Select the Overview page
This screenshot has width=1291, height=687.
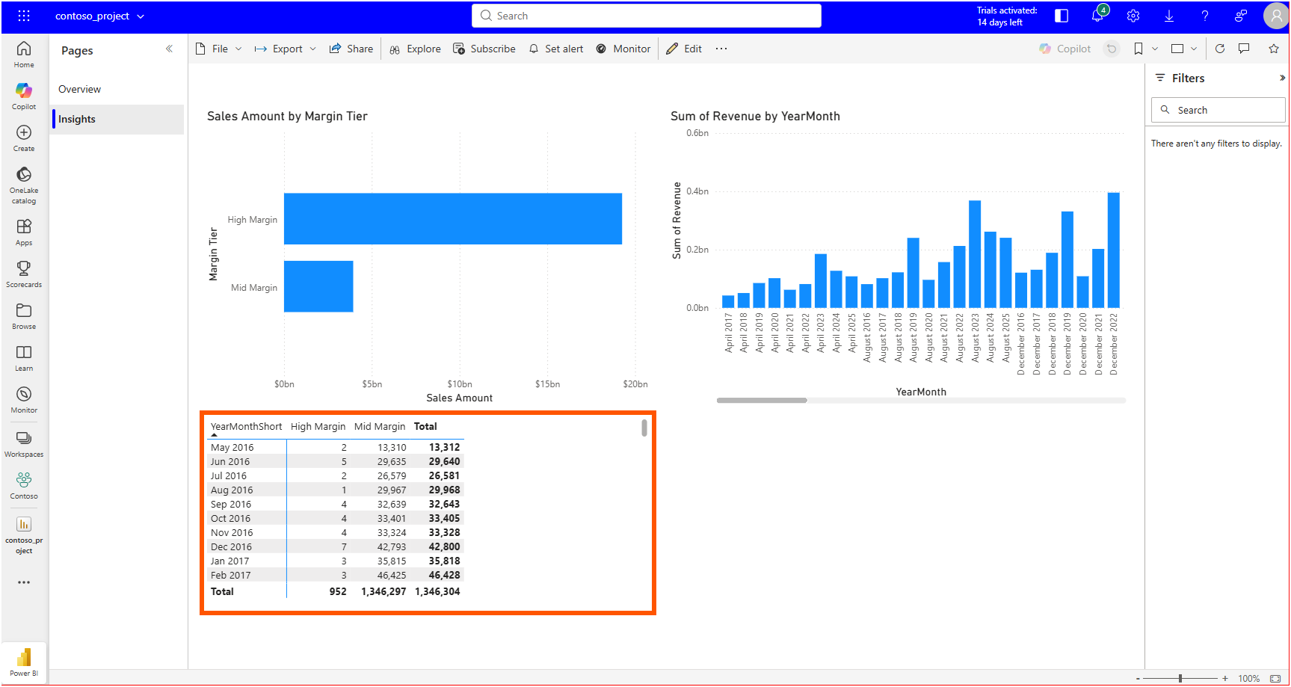[117, 89]
